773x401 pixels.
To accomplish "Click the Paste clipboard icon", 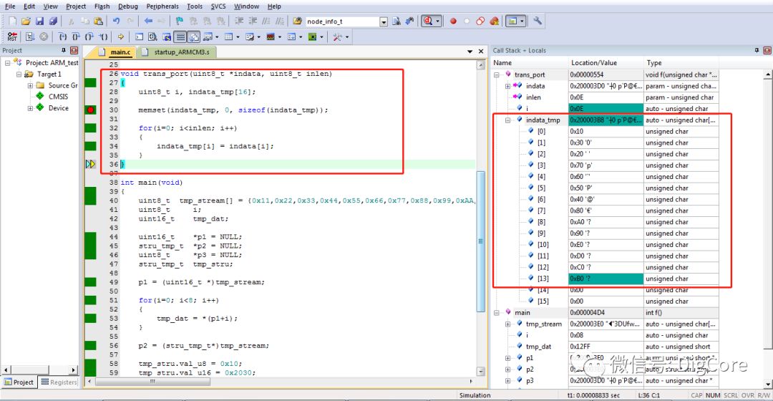I will tap(98, 21).
